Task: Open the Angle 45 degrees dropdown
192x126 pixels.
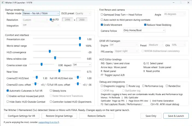Action: [175, 14]
